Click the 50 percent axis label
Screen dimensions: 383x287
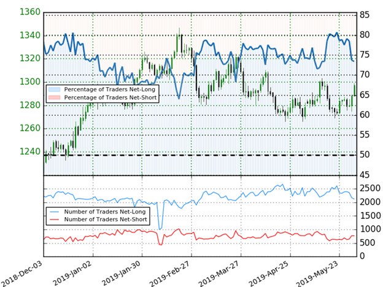[x=365, y=155]
